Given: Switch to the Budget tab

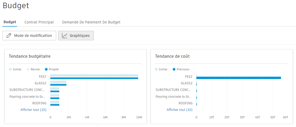Looking at the screenshot, I should pos(10,22).
